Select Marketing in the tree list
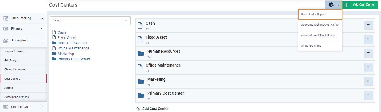 click(66, 54)
